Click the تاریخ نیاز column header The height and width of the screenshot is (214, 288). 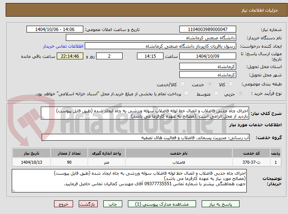(x=31, y=153)
